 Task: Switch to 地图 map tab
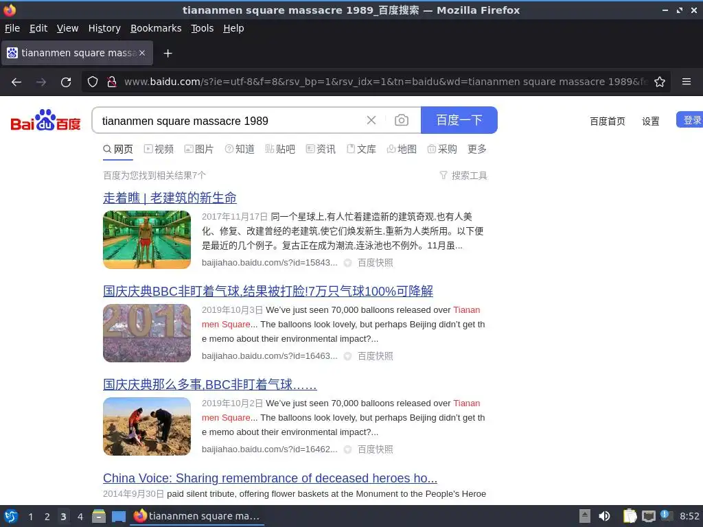(402, 149)
